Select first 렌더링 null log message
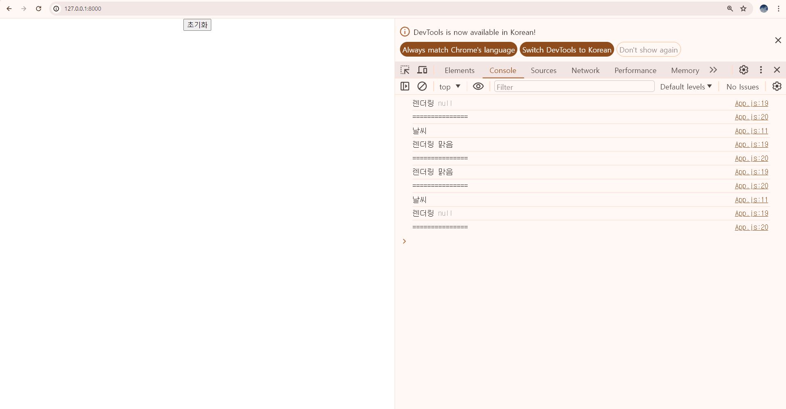The width and height of the screenshot is (786, 409). 432,103
